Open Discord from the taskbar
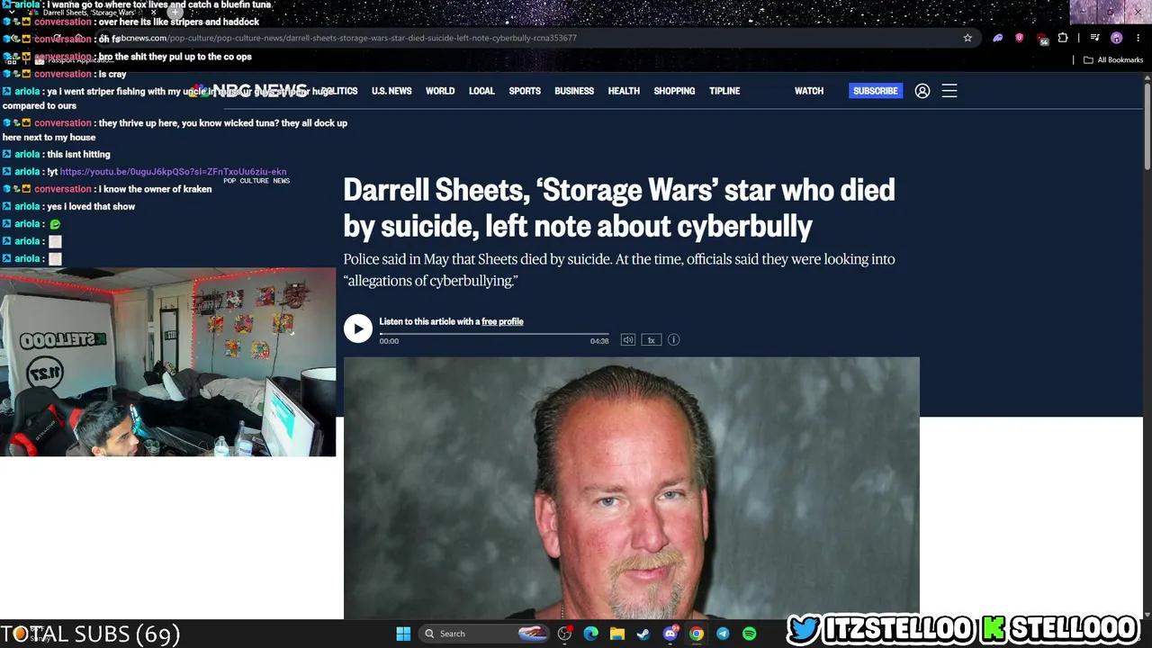The width and height of the screenshot is (1152, 648). [x=670, y=634]
